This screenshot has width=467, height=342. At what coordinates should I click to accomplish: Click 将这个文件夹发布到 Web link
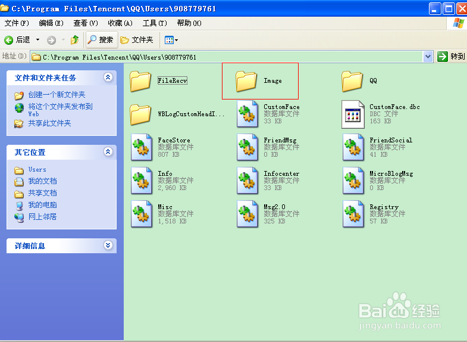pos(61,110)
